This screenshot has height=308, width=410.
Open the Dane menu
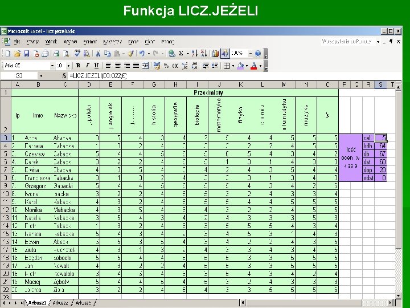[x=133, y=42]
